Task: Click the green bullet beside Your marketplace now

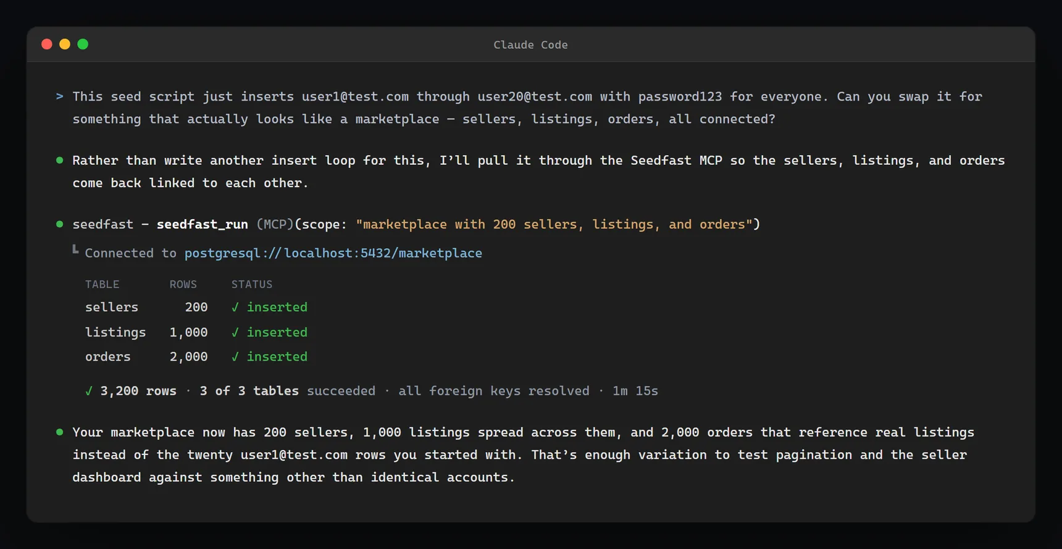Action: [60, 432]
